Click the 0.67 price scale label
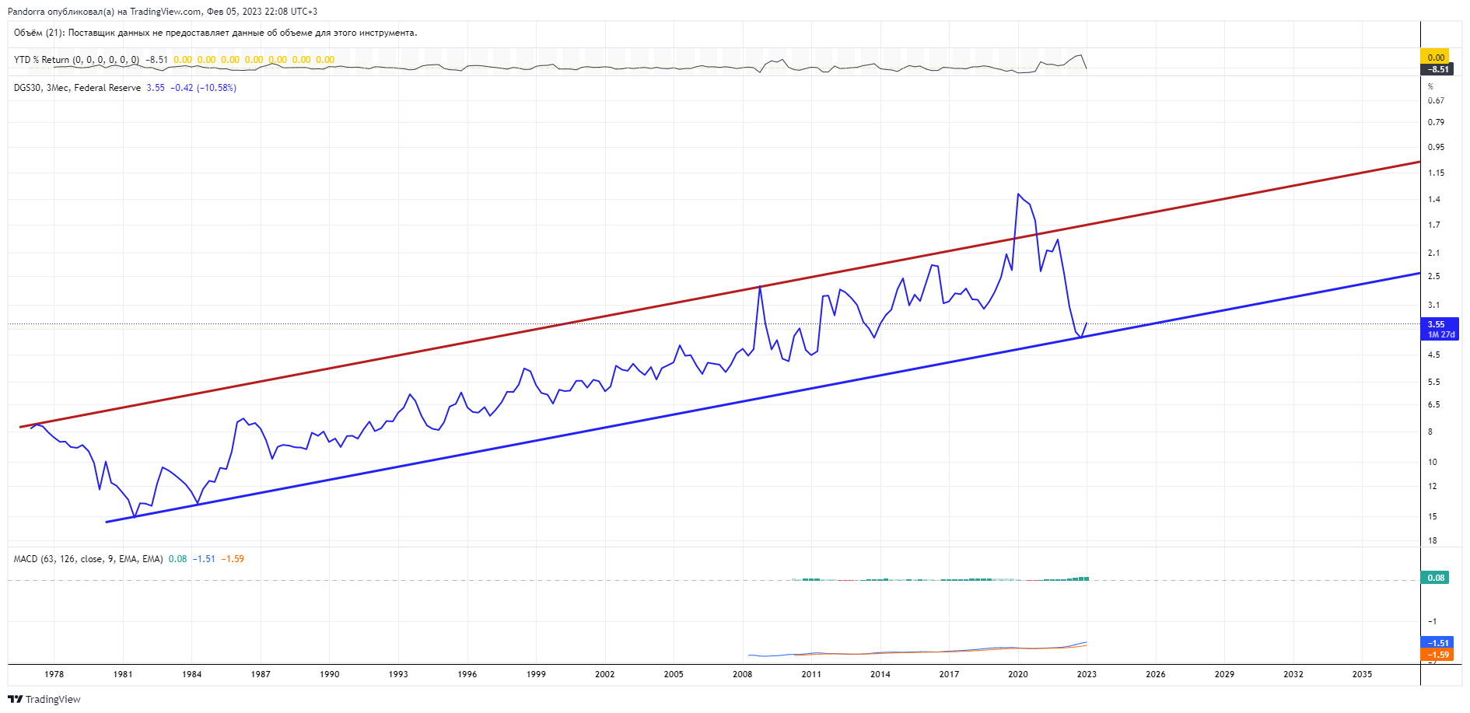 pyautogui.click(x=1436, y=100)
